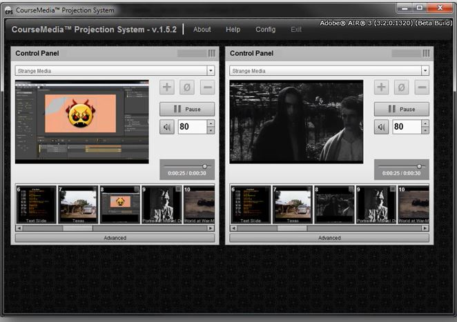Tick the checkbox on thumbnail 8 in right panel
This screenshot has width=457, height=322.
pos(351,189)
